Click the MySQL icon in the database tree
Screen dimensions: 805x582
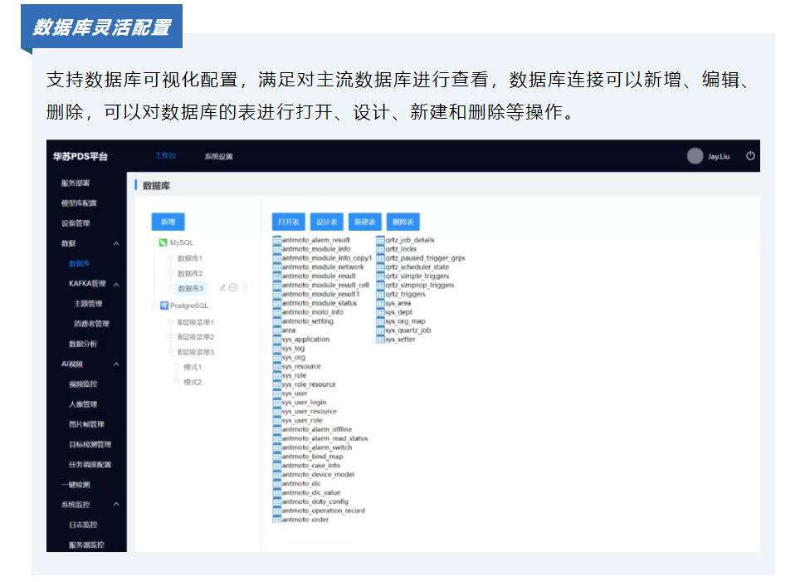[162, 242]
